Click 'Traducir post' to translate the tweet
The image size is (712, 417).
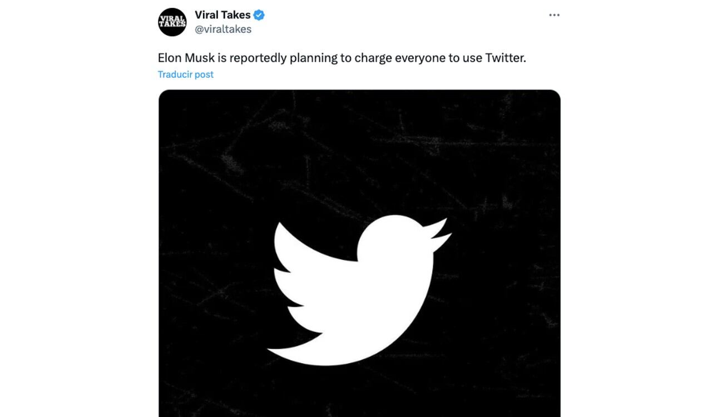pos(185,74)
